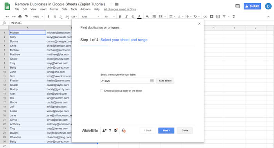The width and height of the screenshot is (274, 148).
Task: Open AbleBits help question mark
Action: 110,130
